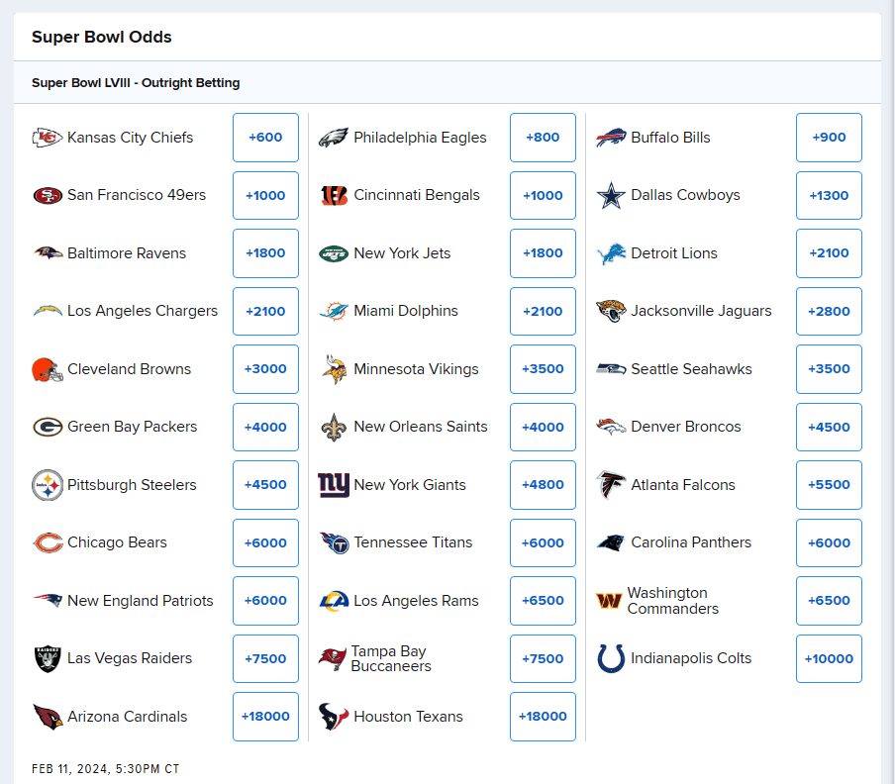This screenshot has width=895, height=784.
Task: Click the Las Vegas Raiders logo
Action: tap(47, 658)
